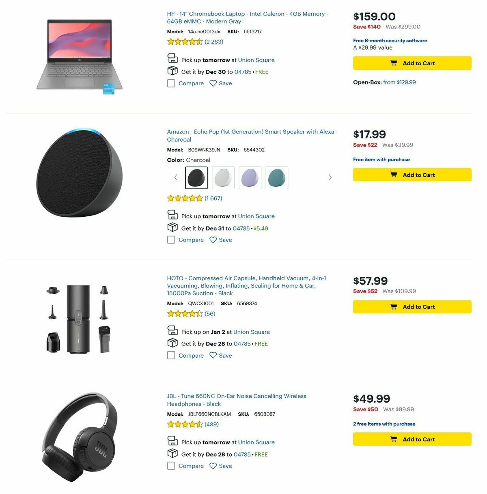Click the shipping box icon on HP Chromebook listing
The height and width of the screenshot is (494, 487).
click(x=172, y=71)
